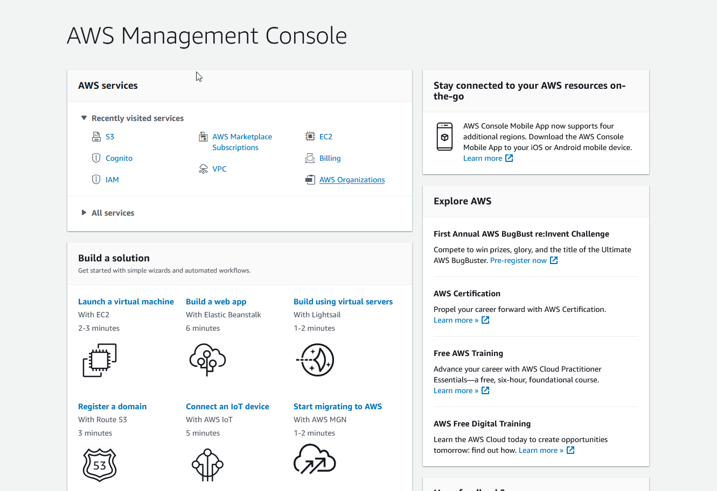Select the AWS Marketplace Subscriptions icon

pos(203,137)
